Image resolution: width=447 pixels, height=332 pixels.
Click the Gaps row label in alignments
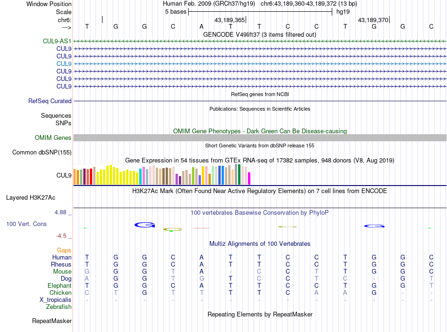(64, 251)
